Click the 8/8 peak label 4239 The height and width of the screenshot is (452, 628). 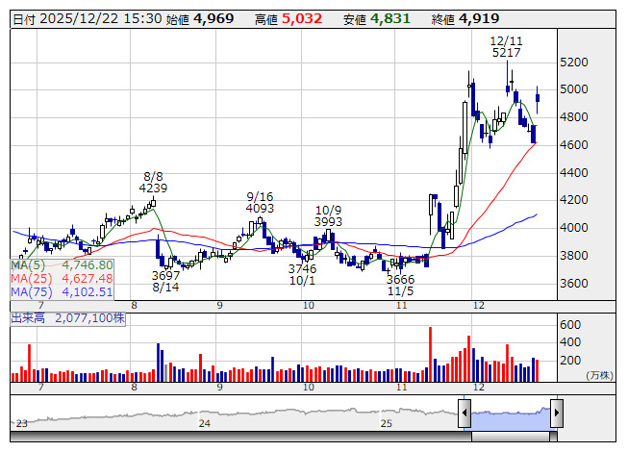click(x=153, y=189)
